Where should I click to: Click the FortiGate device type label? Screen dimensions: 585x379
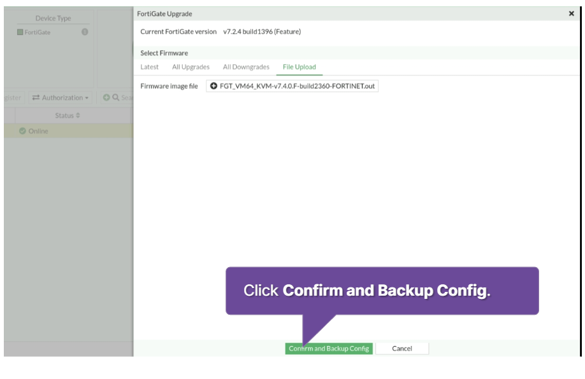click(x=38, y=32)
